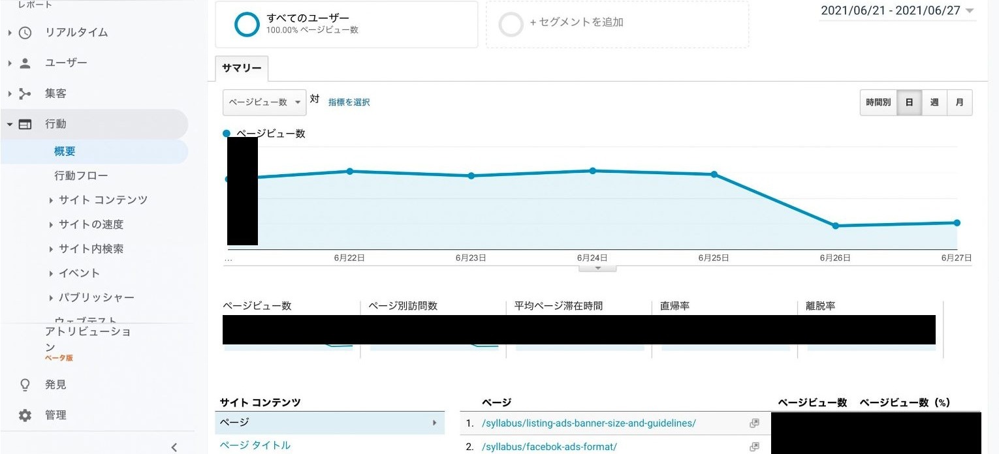The height and width of the screenshot is (454, 999).
Task: Click the Admin gear icon
Action: point(25,416)
